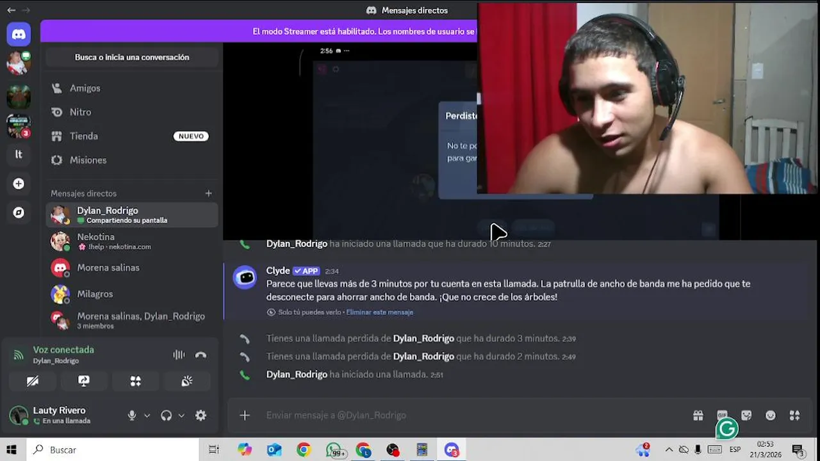Open the activities button in the voice panel
The height and width of the screenshot is (461, 820).
(x=135, y=381)
